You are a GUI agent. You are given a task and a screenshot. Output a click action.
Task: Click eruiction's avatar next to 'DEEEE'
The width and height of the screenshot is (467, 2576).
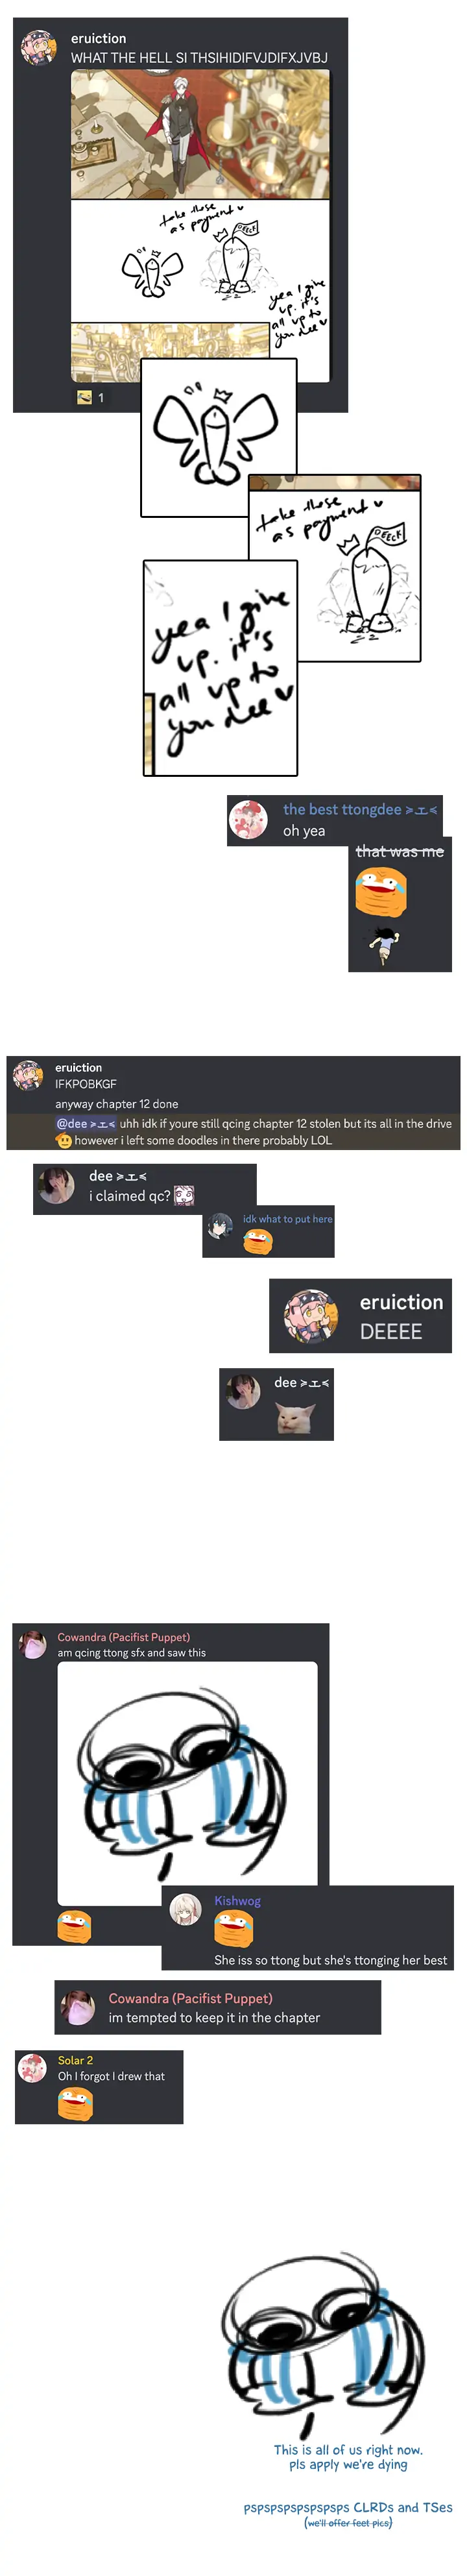(311, 1315)
